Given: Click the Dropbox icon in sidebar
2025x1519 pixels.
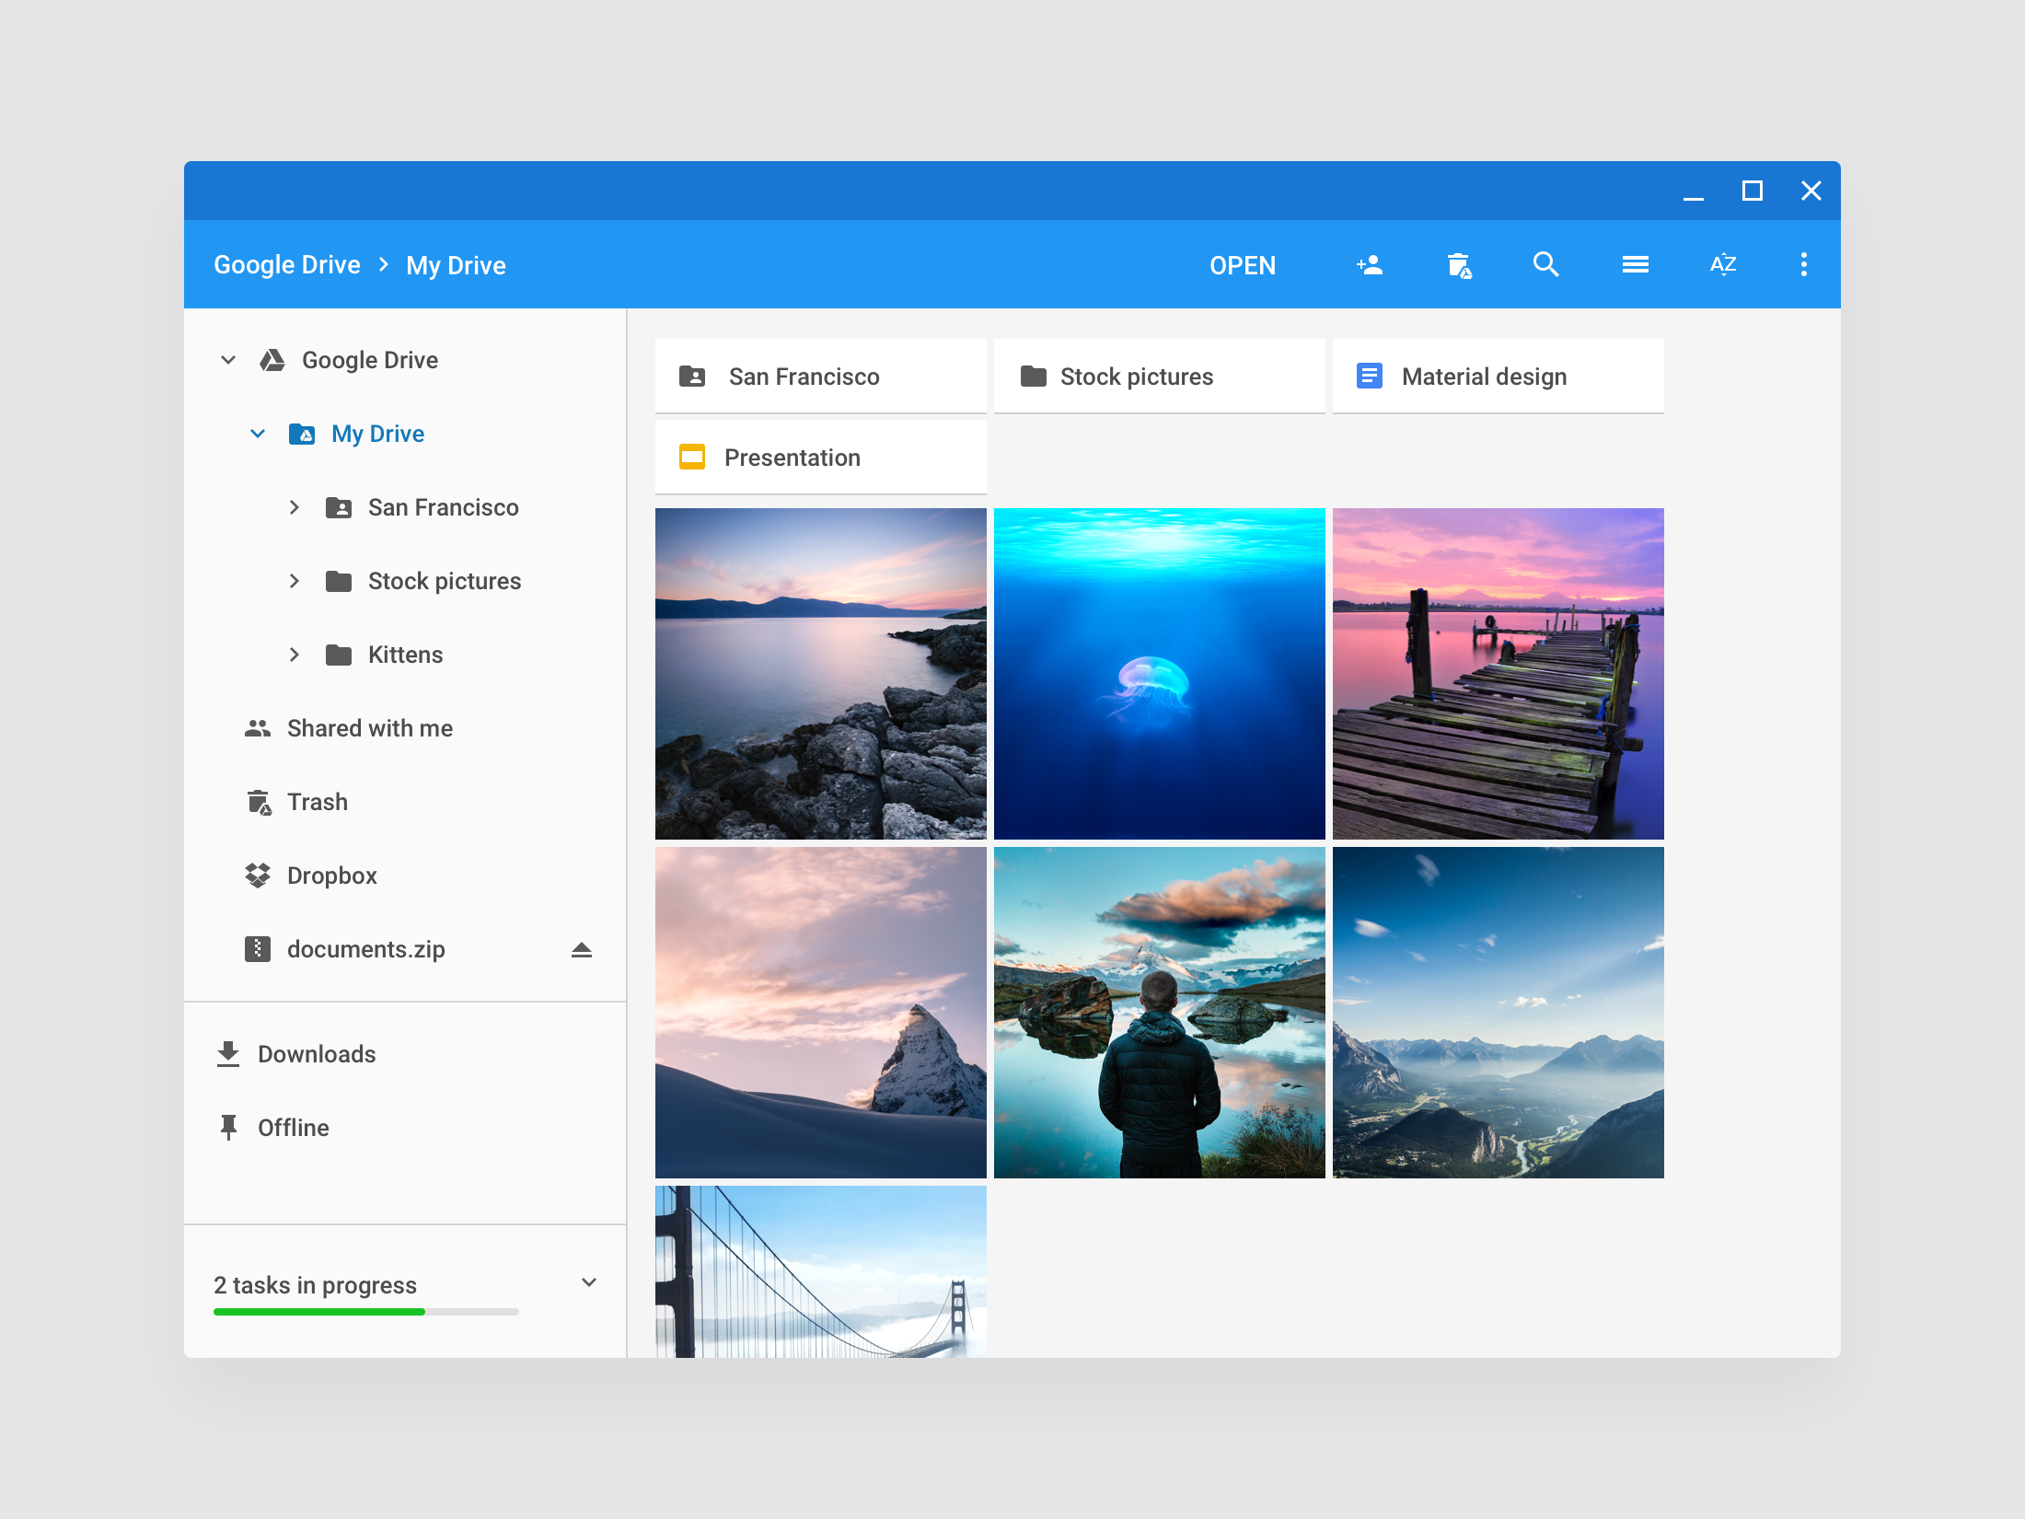Looking at the screenshot, I should click(259, 875).
